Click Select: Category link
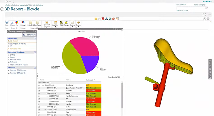 [200, 5]
